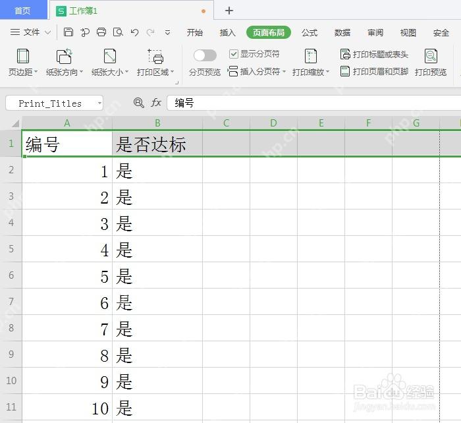The height and width of the screenshot is (423, 461).
Task: Expand the 纸张大小 dropdown
Action: click(127, 72)
